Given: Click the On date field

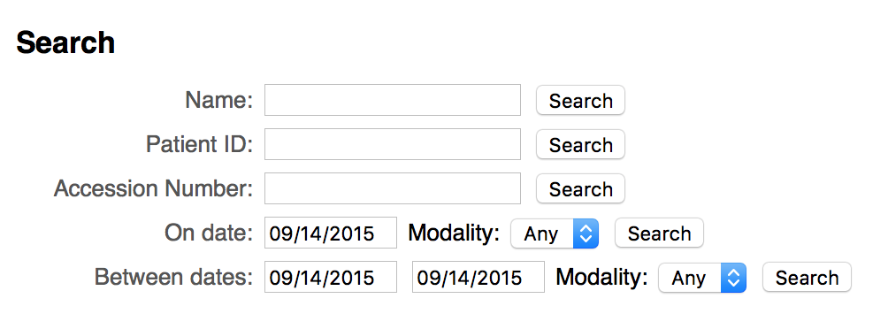Looking at the screenshot, I should 331,233.
